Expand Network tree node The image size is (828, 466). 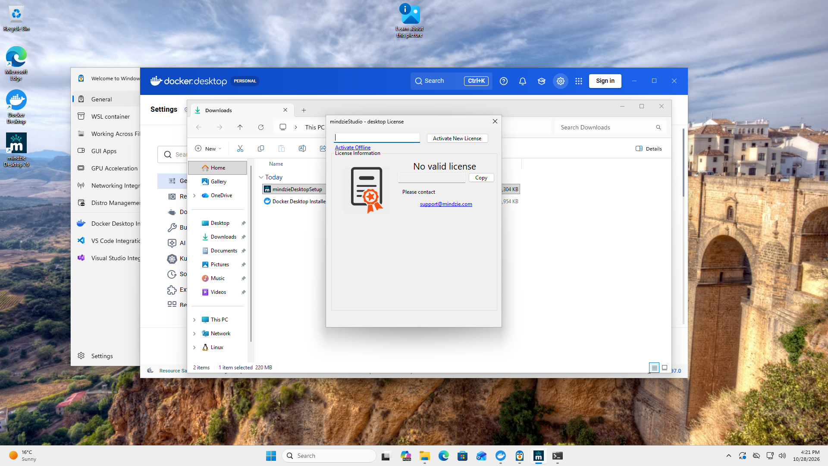(x=194, y=334)
